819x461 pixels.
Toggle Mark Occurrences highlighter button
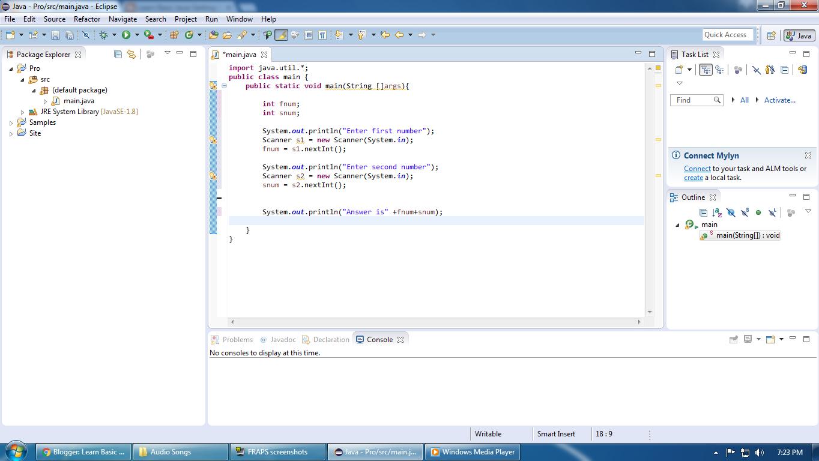pyautogui.click(x=281, y=35)
